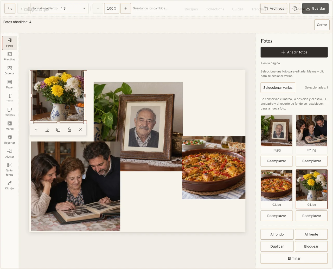Toggle Seleccionar varias multi-select mode

point(278,87)
